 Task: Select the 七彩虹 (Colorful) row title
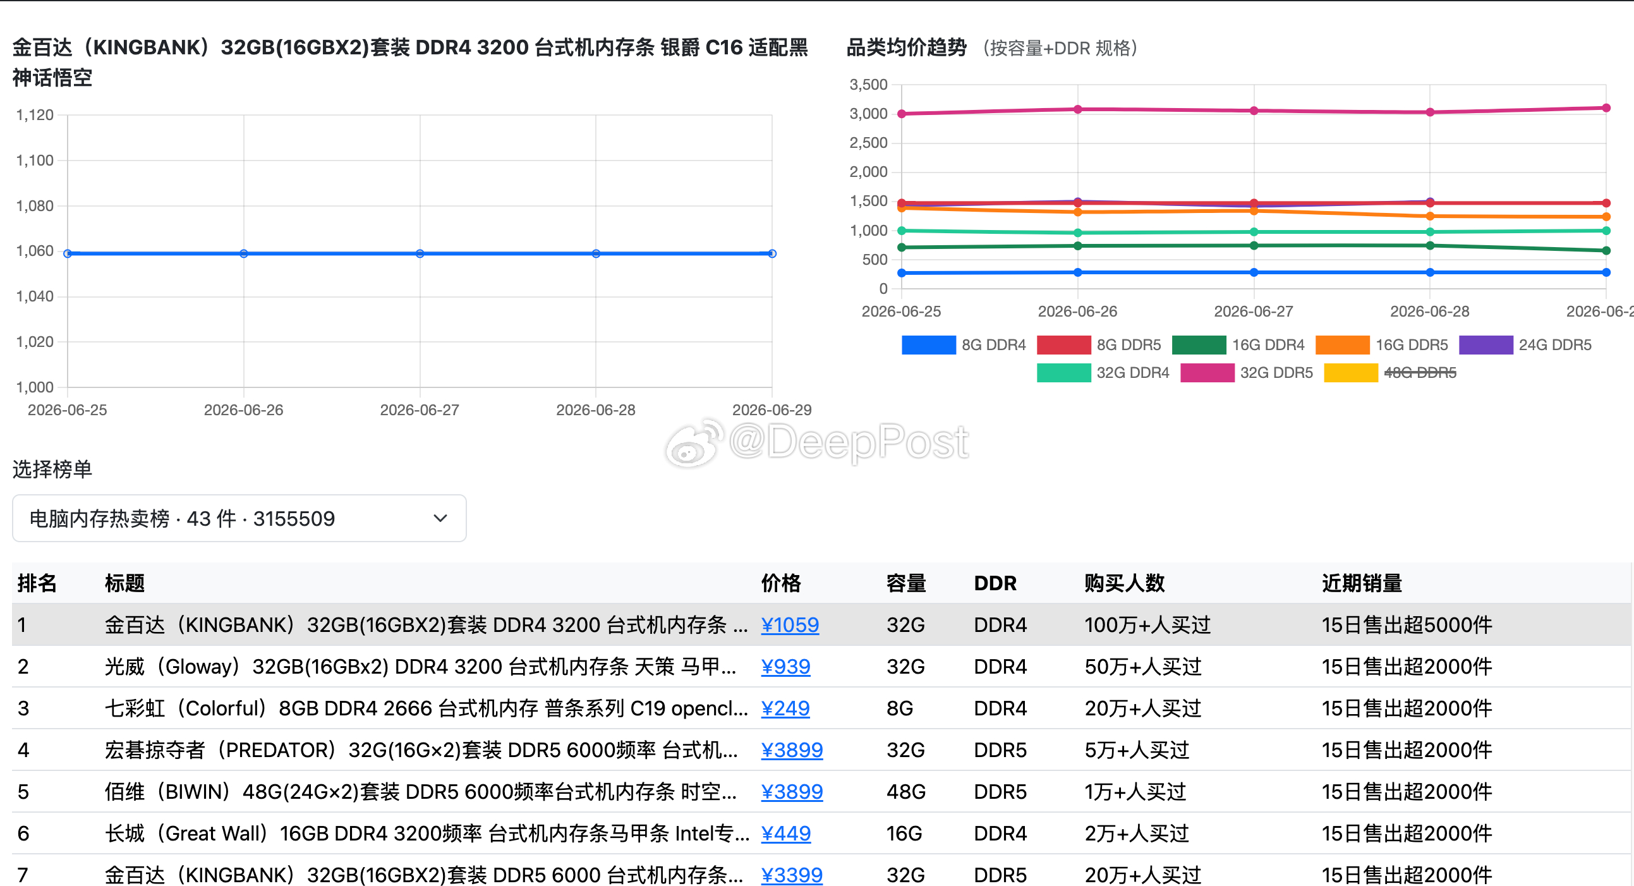427,708
